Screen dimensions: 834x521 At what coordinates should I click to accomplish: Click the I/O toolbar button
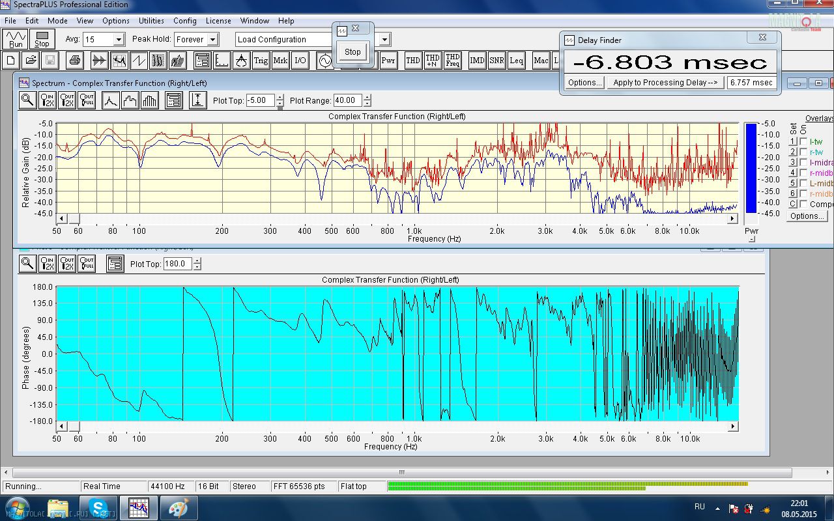point(300,61)
